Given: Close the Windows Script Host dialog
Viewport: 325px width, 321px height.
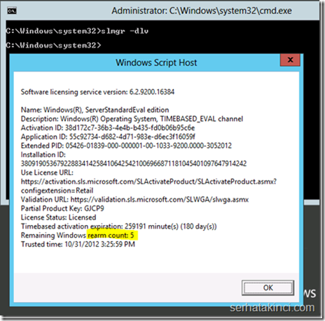Looking at the screenshot, I should [x=290, y=60].
